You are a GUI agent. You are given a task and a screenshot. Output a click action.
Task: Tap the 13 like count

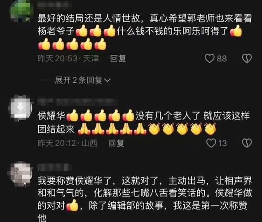tap(222, 143)
